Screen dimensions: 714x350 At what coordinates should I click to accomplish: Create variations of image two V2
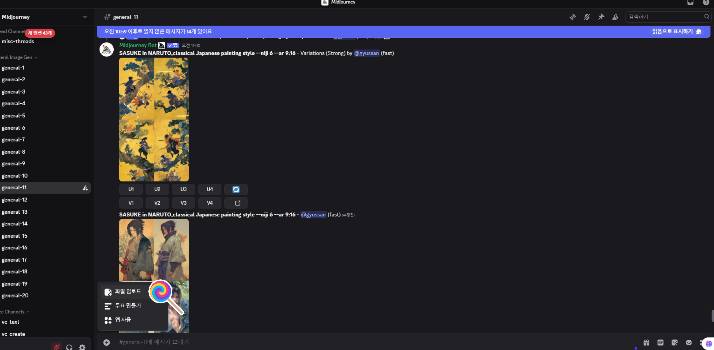(x=157, y=203)
